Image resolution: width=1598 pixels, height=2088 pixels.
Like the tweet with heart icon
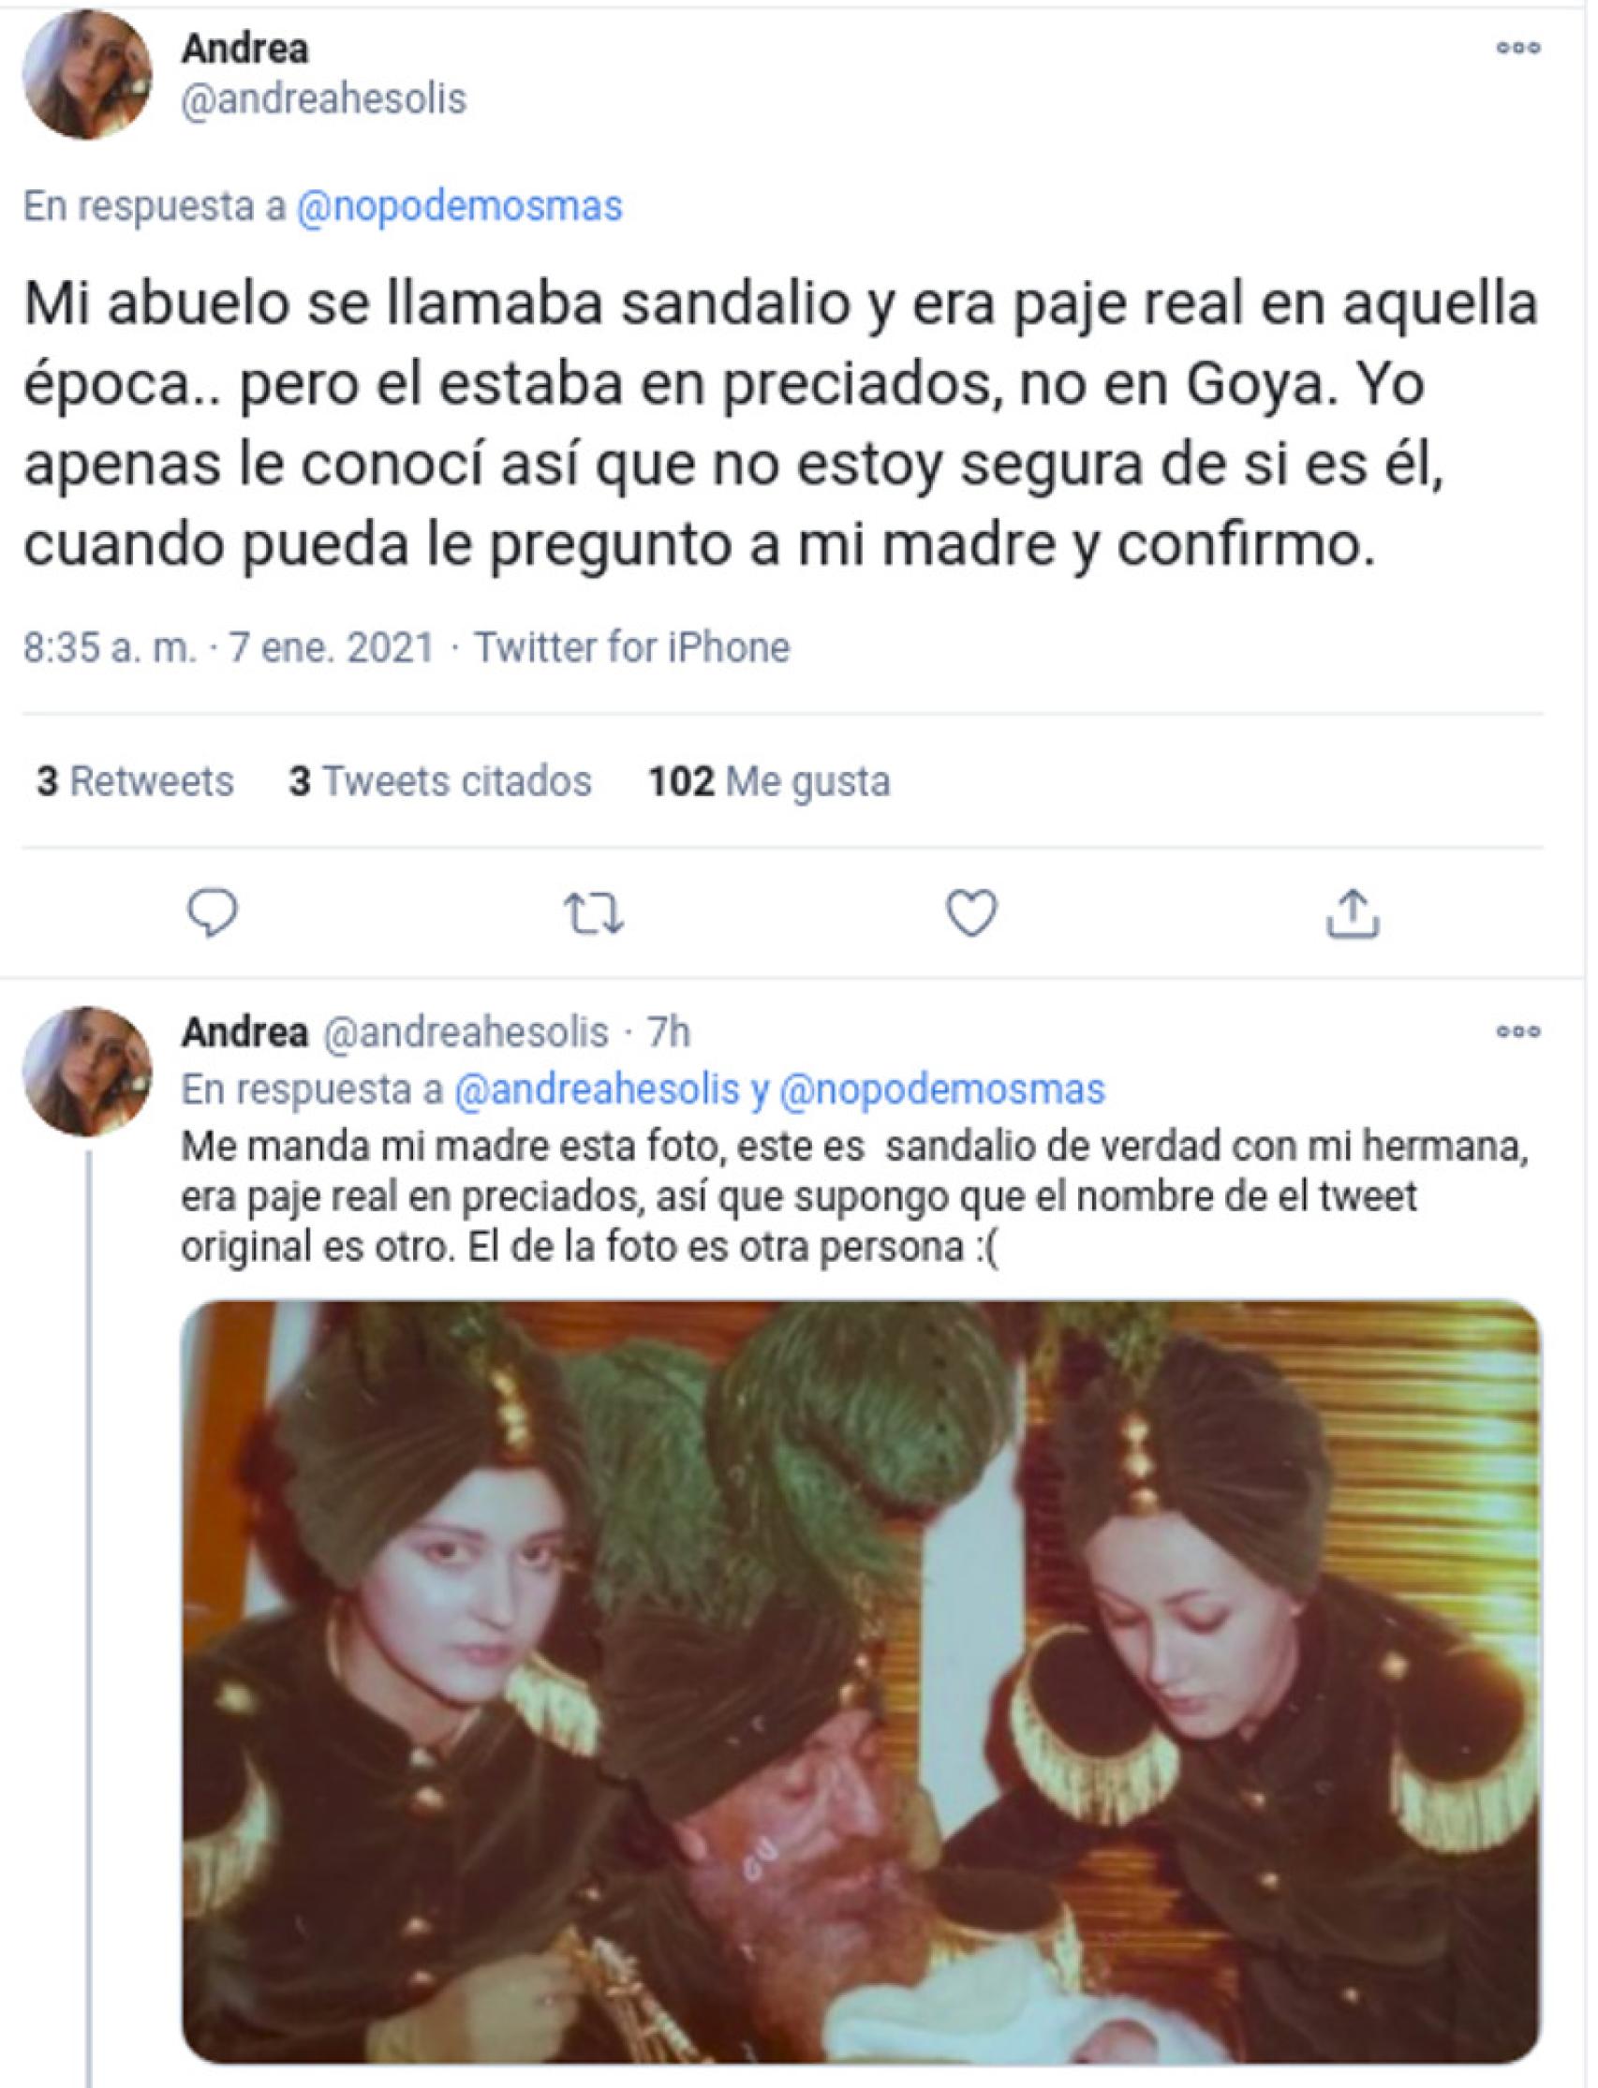(x=972, y=913)
